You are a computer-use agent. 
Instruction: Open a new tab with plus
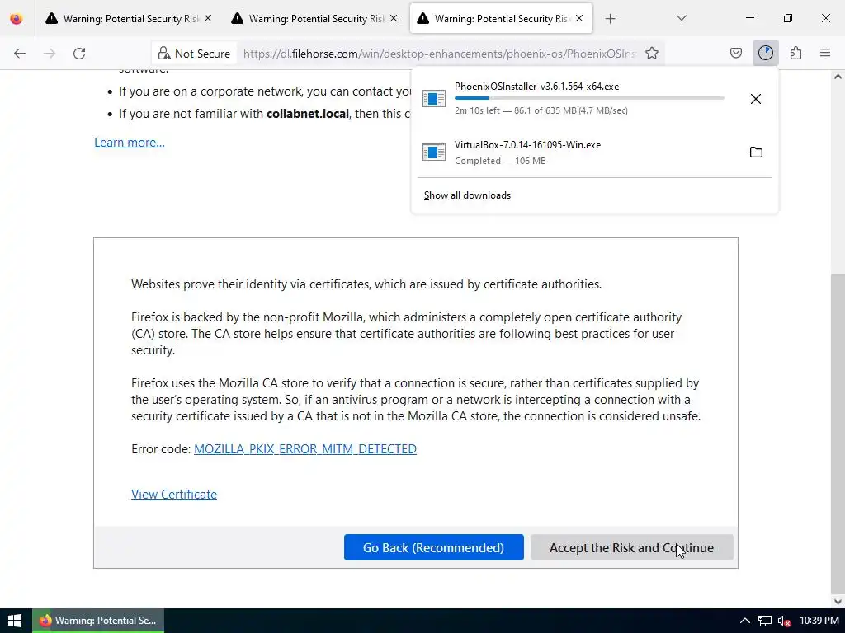click(610, 19)
